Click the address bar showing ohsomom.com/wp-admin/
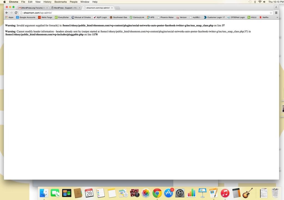 [x=139, y=13]
